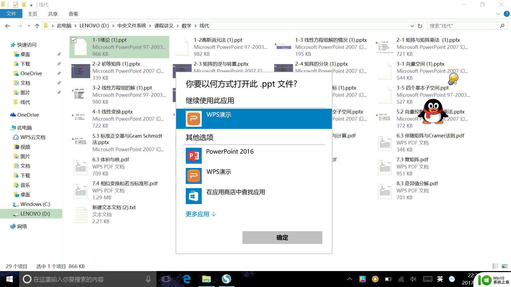This screenshot has width=511, height=287.
Task: Go back using the back arrow
Action: [x=8, y=26]
